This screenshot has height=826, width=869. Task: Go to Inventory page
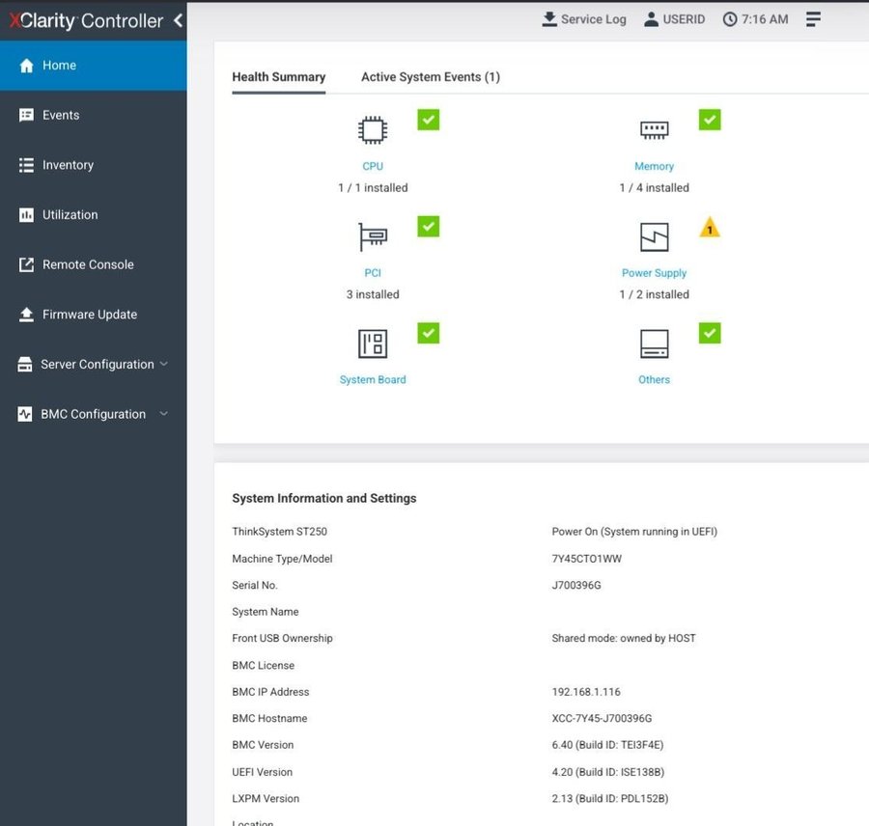(68, 165)
